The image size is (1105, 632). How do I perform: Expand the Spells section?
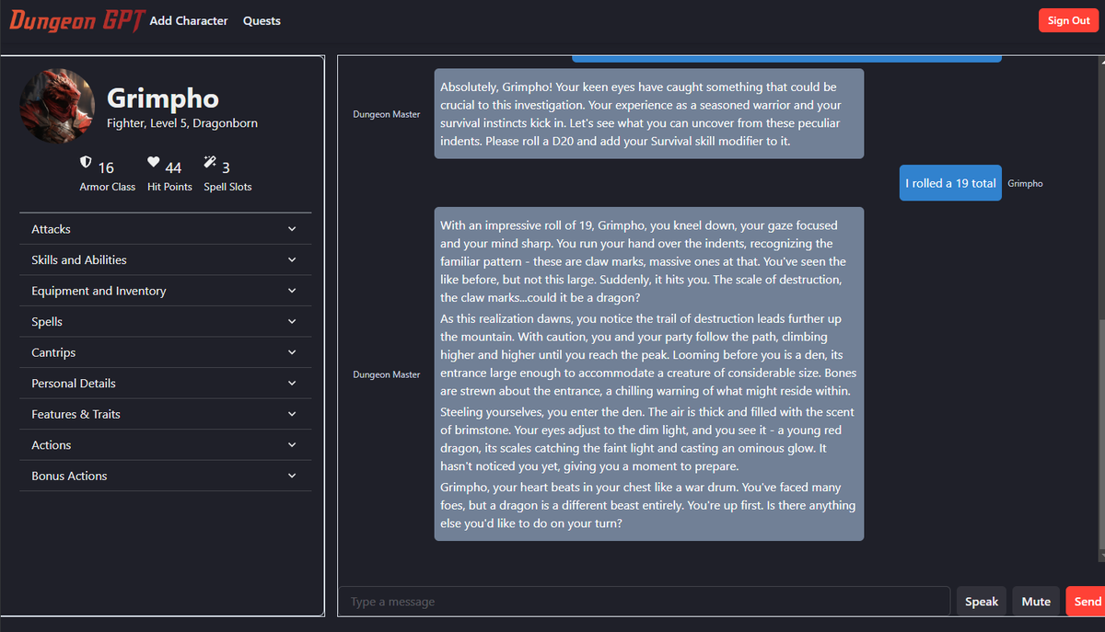(165, 322)
